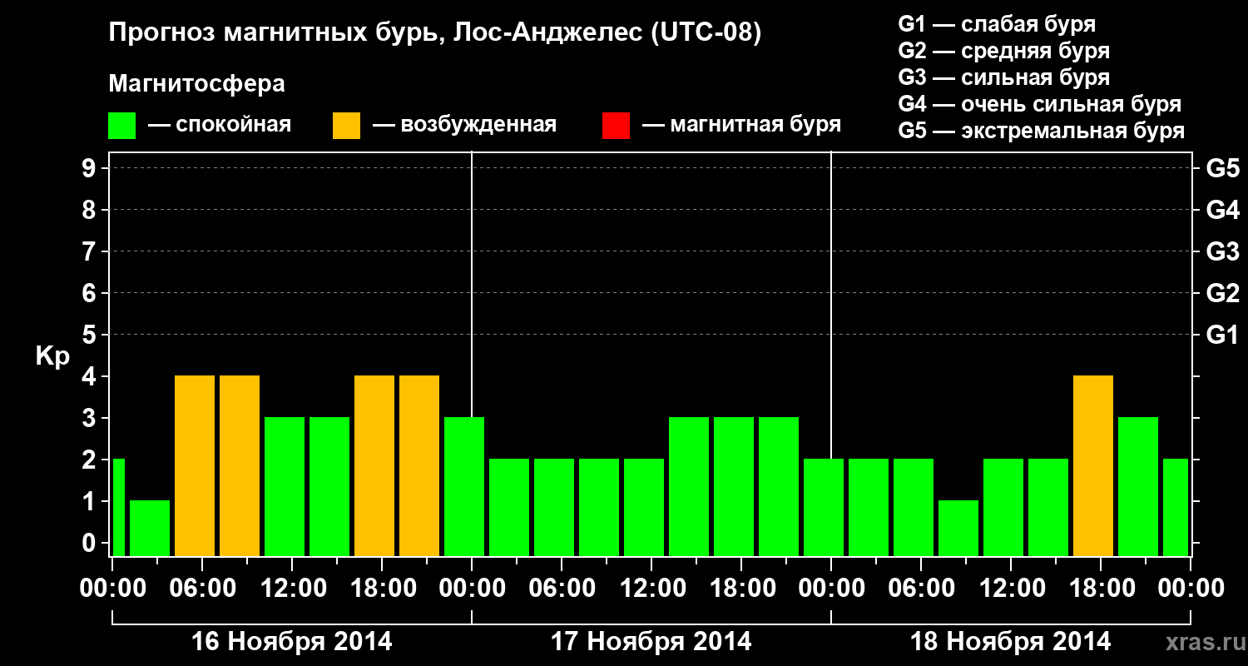Screen dimensions: 1248x666
Task: Click the narrow first green bar at chart start
Action: point(118,507)
